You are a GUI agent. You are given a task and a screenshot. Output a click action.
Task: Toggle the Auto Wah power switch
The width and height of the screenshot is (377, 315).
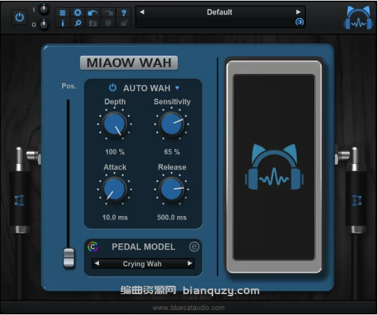pyautogui.click(x=112, y=88)
